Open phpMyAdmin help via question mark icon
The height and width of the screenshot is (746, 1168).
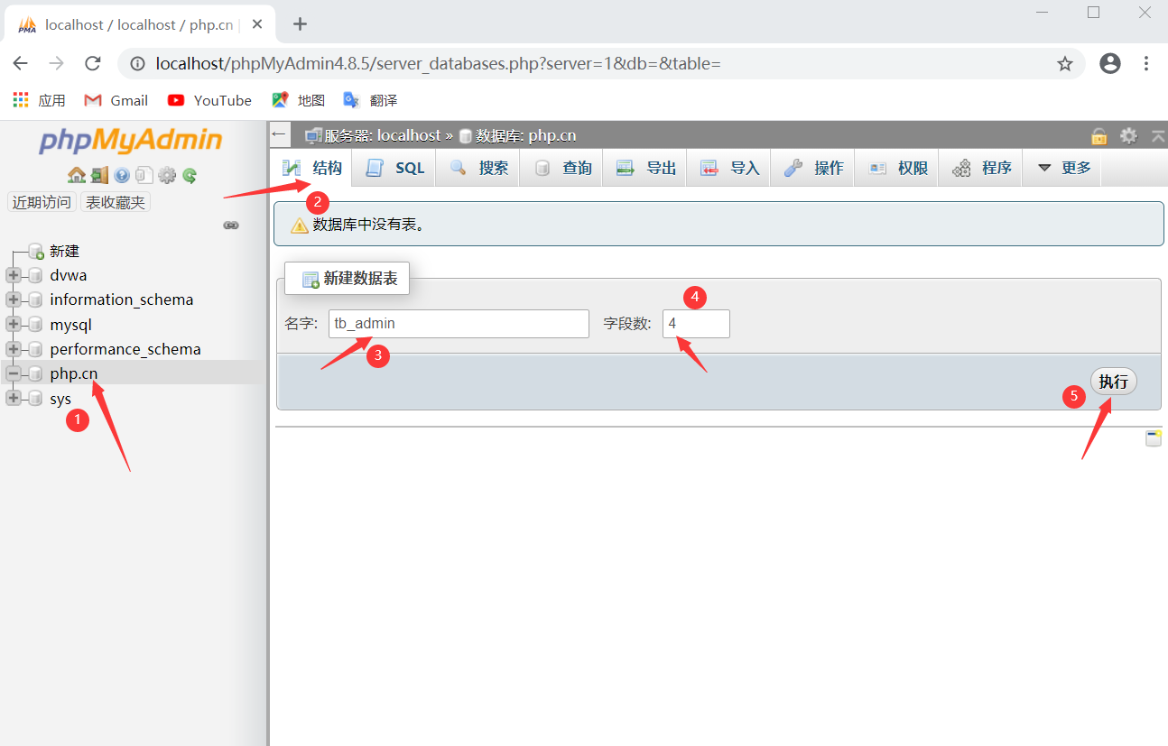pos(121,175)
